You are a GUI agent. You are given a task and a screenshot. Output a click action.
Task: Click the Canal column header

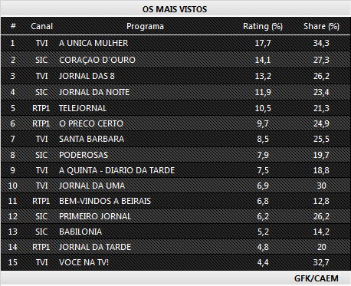(x=41, y=26)
